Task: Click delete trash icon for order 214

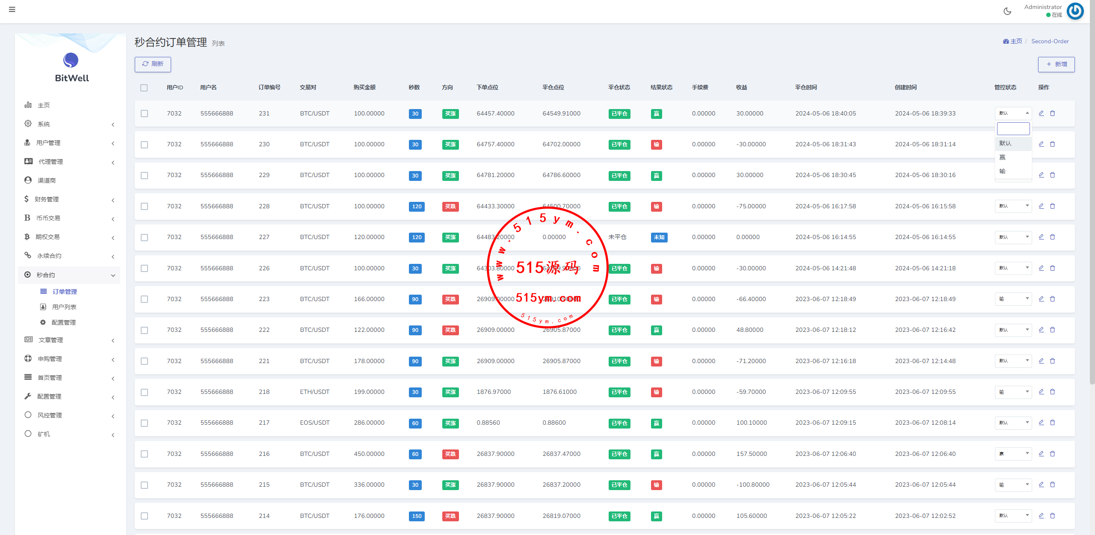Action: click(1053, 516)
